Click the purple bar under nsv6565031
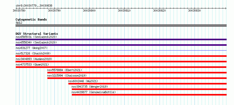This screenshot has width=234, height=105. coord(121,39)
